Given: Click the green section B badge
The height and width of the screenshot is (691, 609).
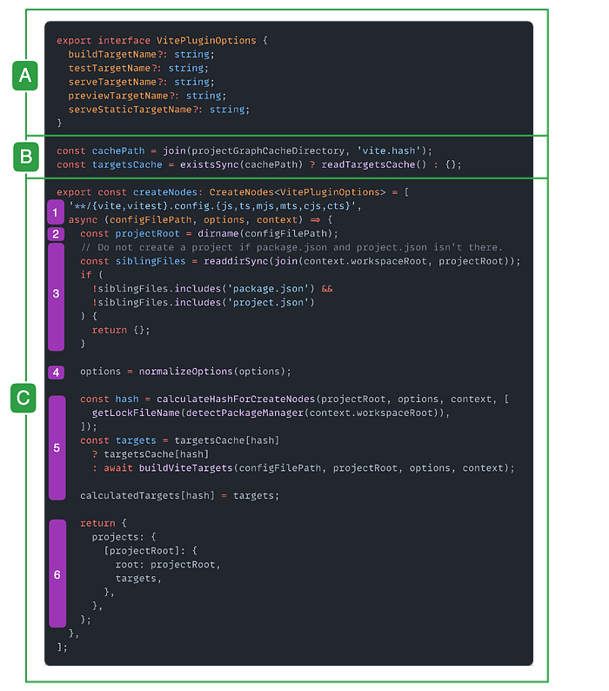Looking at the screenshot, I should pyautogui.click(x=25, y=157).
